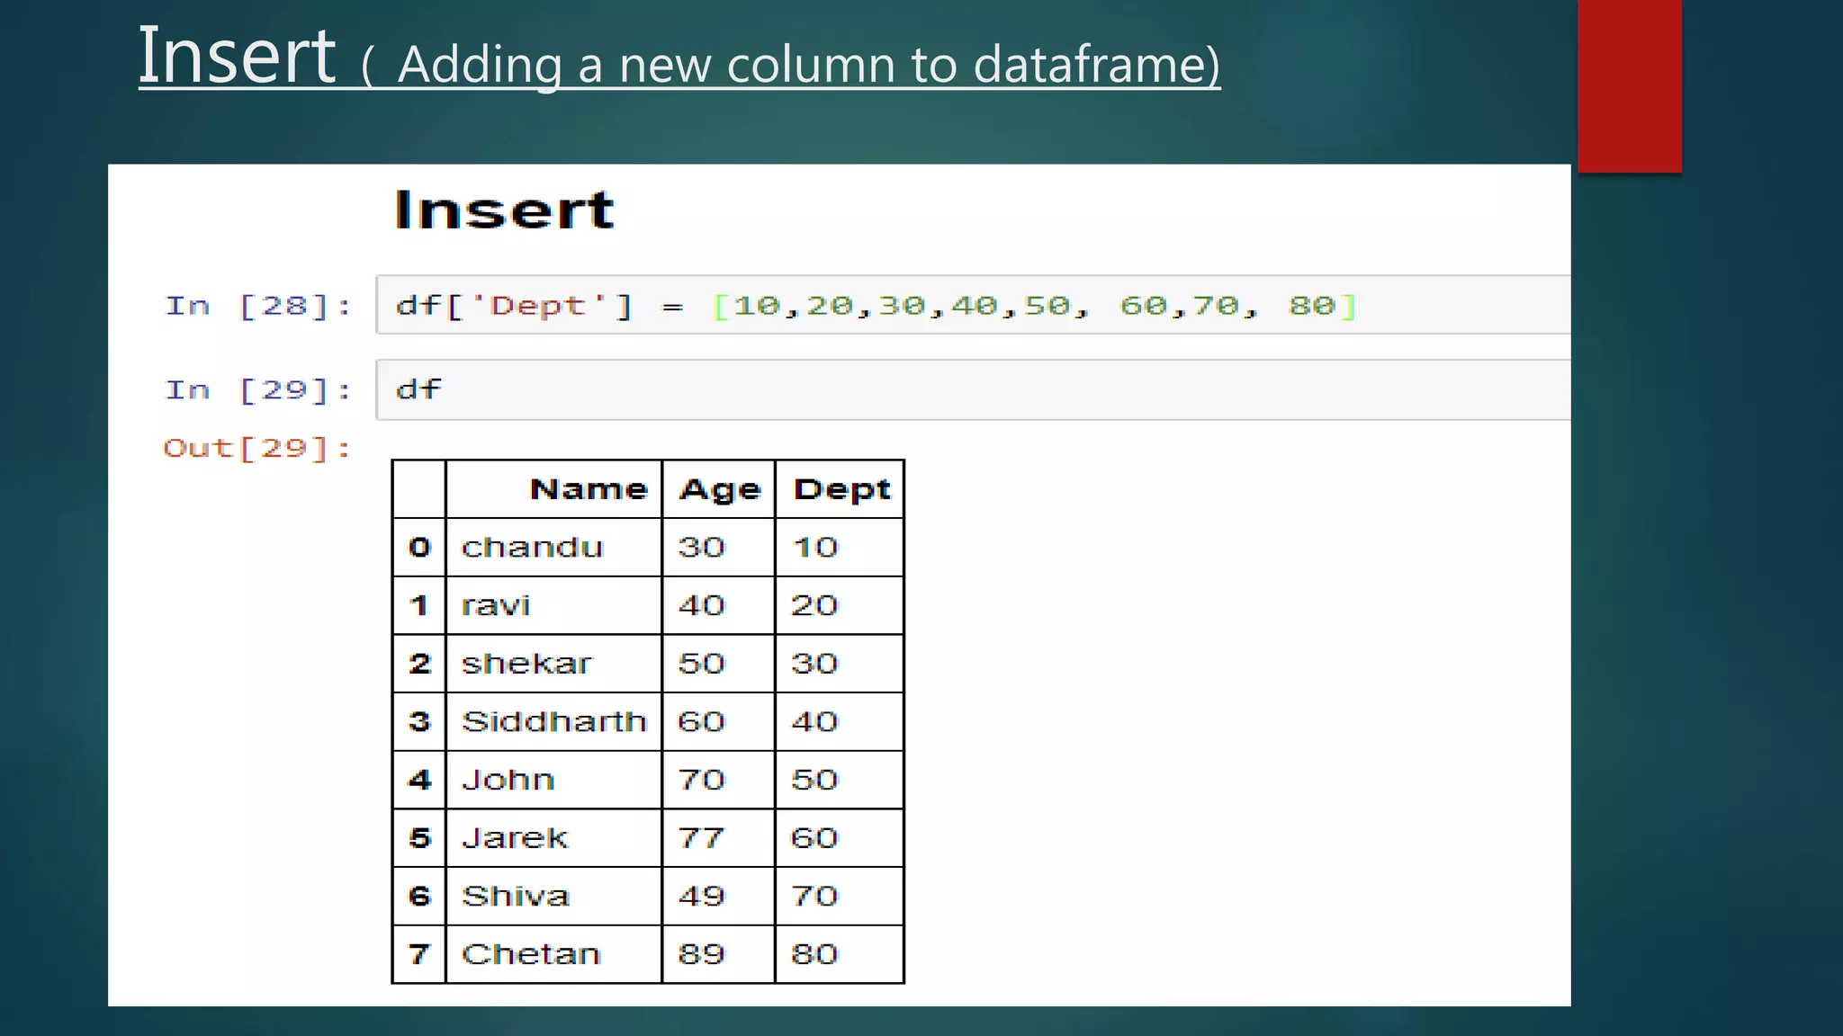This screenshot has height=1036, width=1843.
Task: Click the code cell containing only 'df'
Action: 973,389
